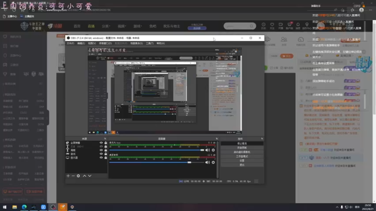Toggle visibility of 文本 (GDI+) source
This screenshot has height=211, width=376.
click(x=101, y=146)
